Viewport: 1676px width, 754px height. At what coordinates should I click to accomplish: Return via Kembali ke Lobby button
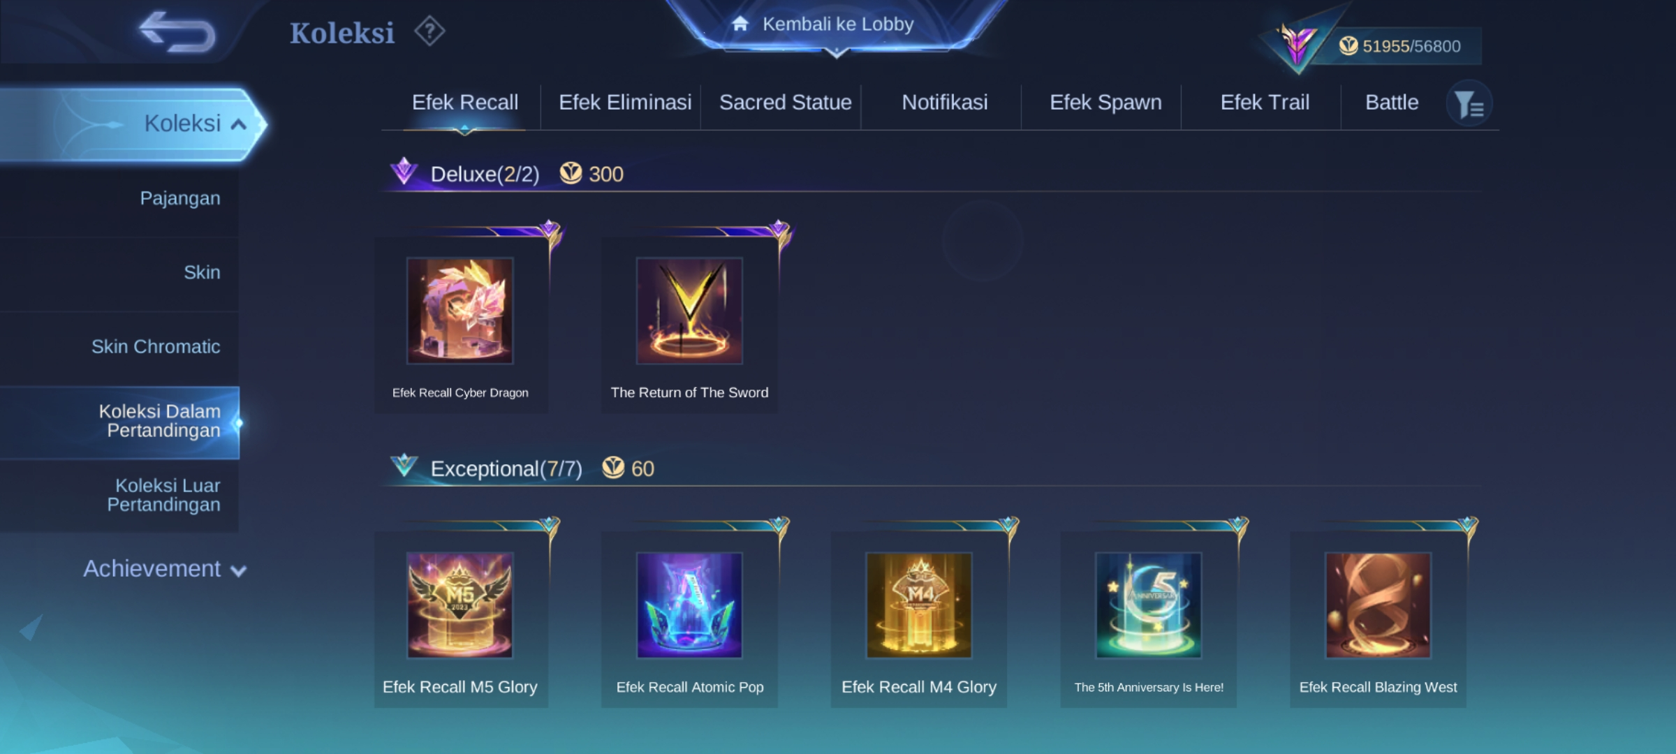point(837,24)
